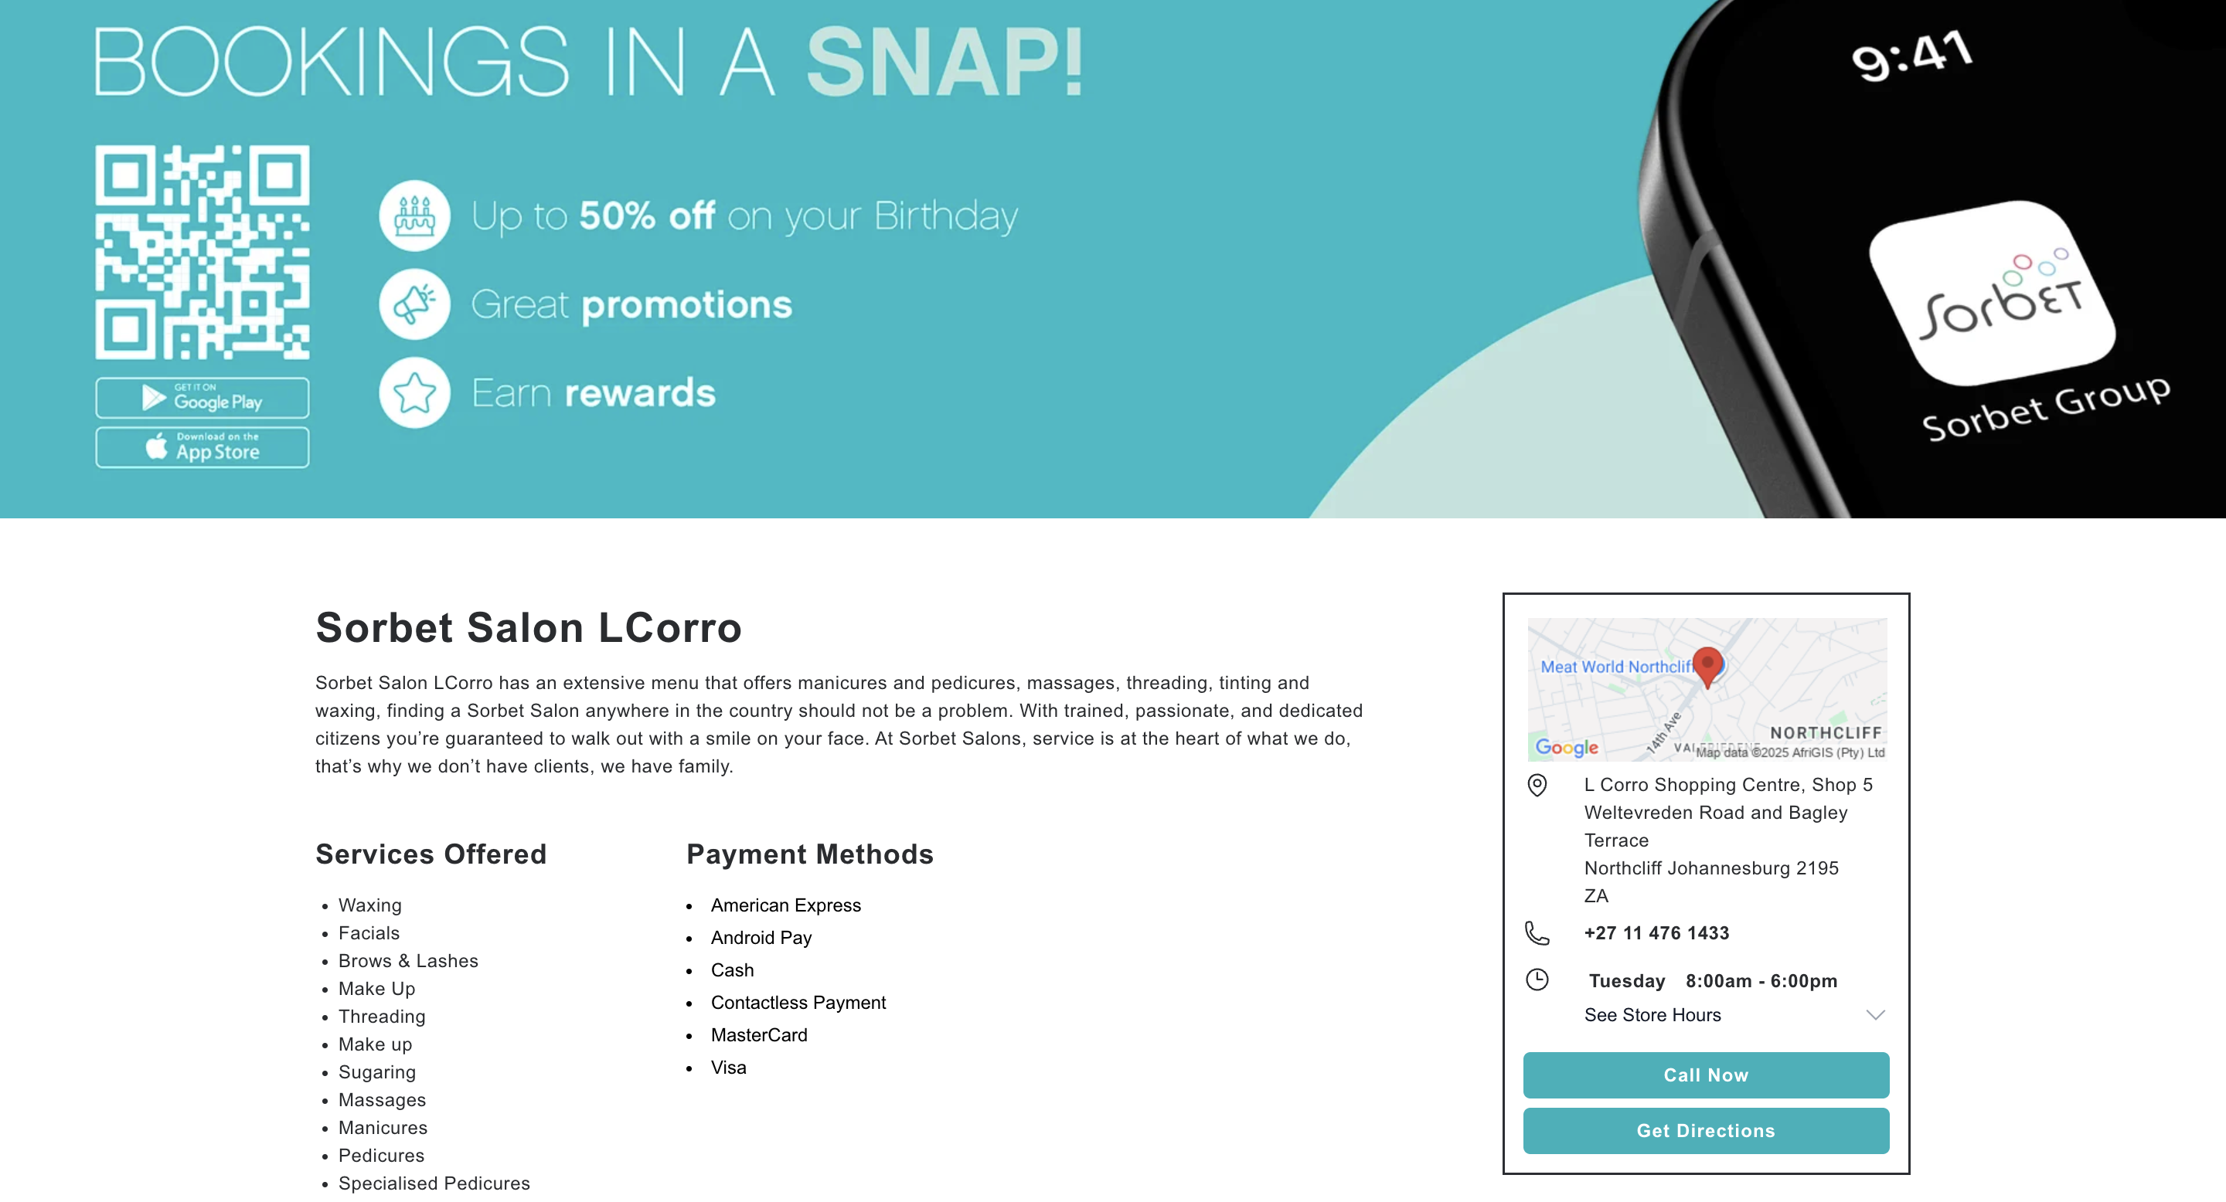Click the phone number +27 11 476 1433
The height and width of the screenshot is (1202, 2226).
pyautogui.click(x=1656, y=932)
